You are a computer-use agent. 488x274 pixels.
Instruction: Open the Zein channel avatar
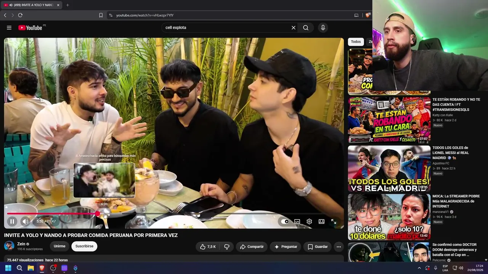9,246
